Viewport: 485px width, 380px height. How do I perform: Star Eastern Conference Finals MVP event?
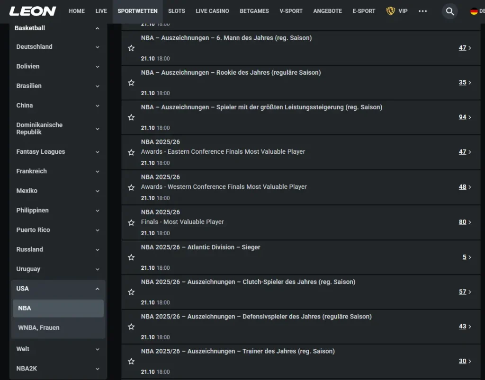pos(131,152)
